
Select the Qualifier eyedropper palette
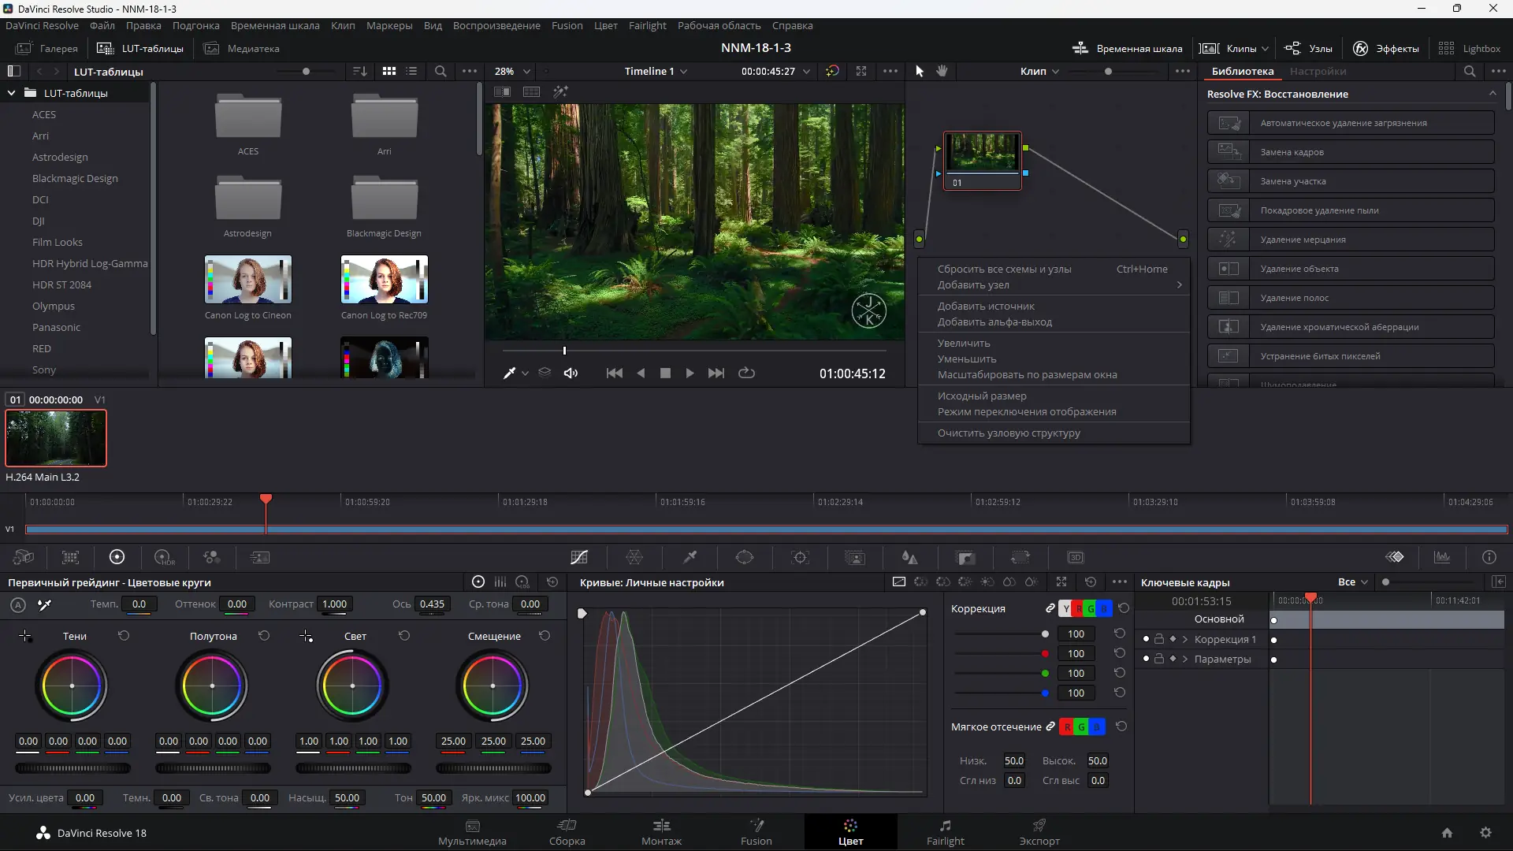690,558
